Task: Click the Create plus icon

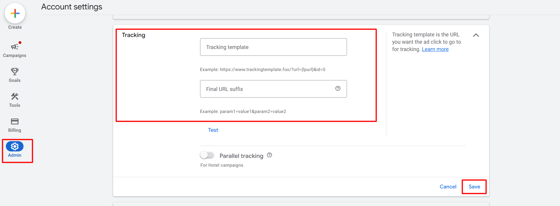Action: (x=15, y=13)
